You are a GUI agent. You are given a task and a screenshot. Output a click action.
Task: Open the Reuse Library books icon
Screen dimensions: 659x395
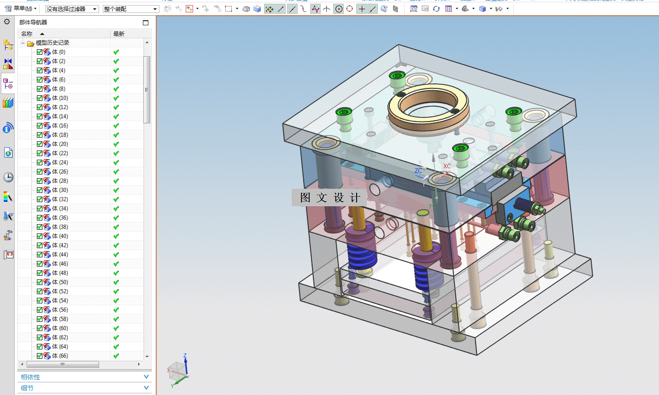[x=8, y=103]
